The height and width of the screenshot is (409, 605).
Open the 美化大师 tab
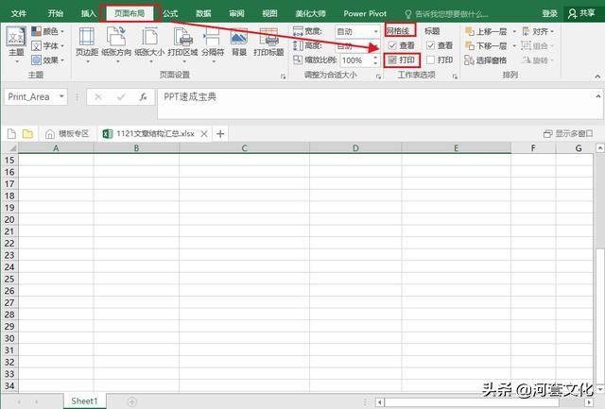310,13
